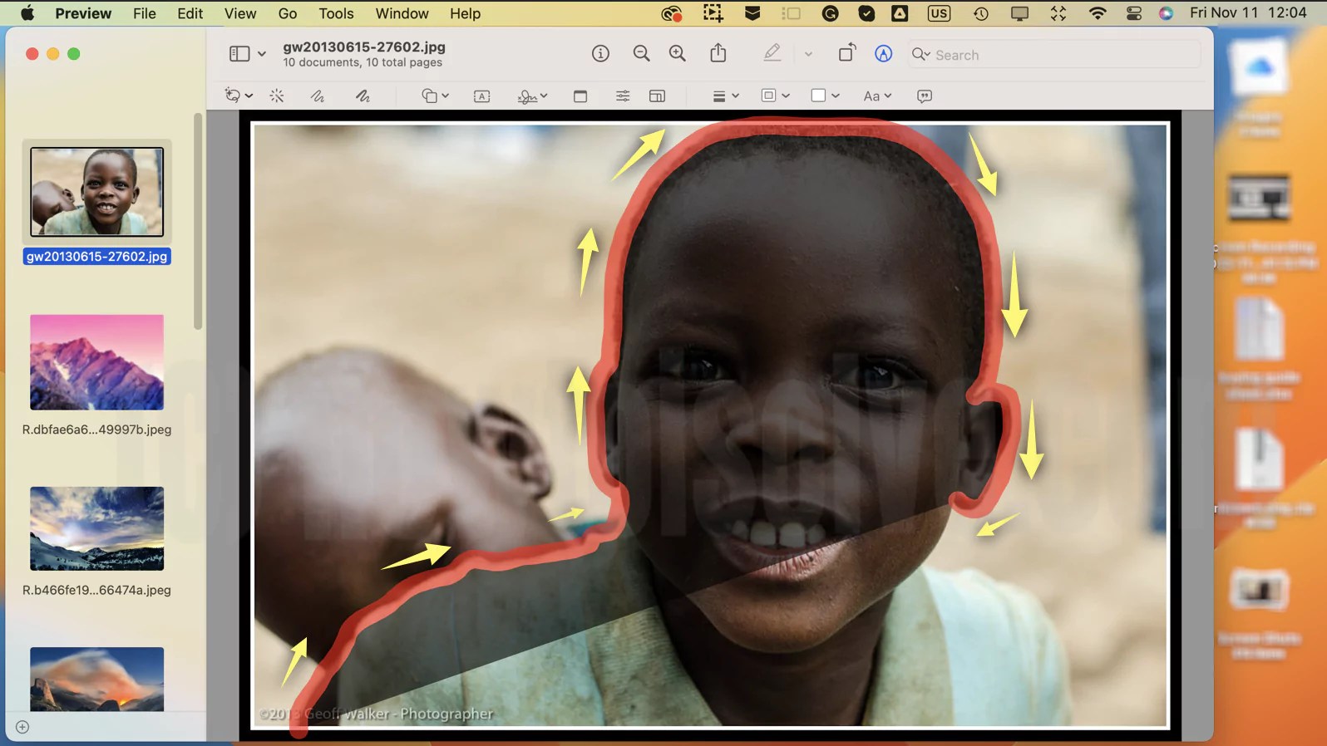The width and height of the screenshot is (1327, 746).
Task: Open the Wi-Fi status menu
Action: (1098, 13)
